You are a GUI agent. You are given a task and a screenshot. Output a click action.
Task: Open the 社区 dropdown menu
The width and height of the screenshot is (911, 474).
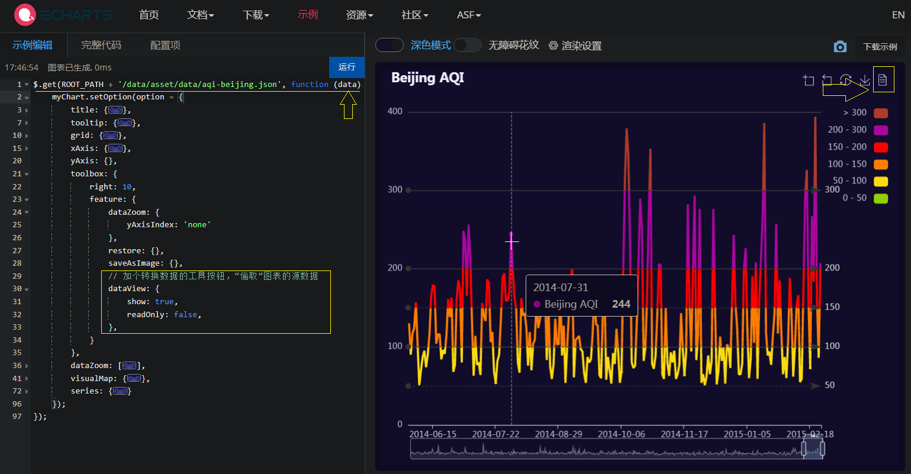pyautogui.click(x=415, y=15)
